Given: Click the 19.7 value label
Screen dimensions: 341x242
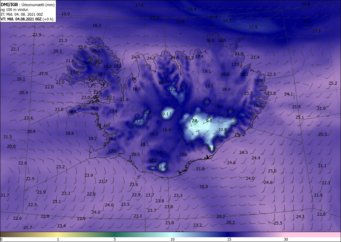Looking at the screenshot, I should pyautogui.click(x=92, y=139).
